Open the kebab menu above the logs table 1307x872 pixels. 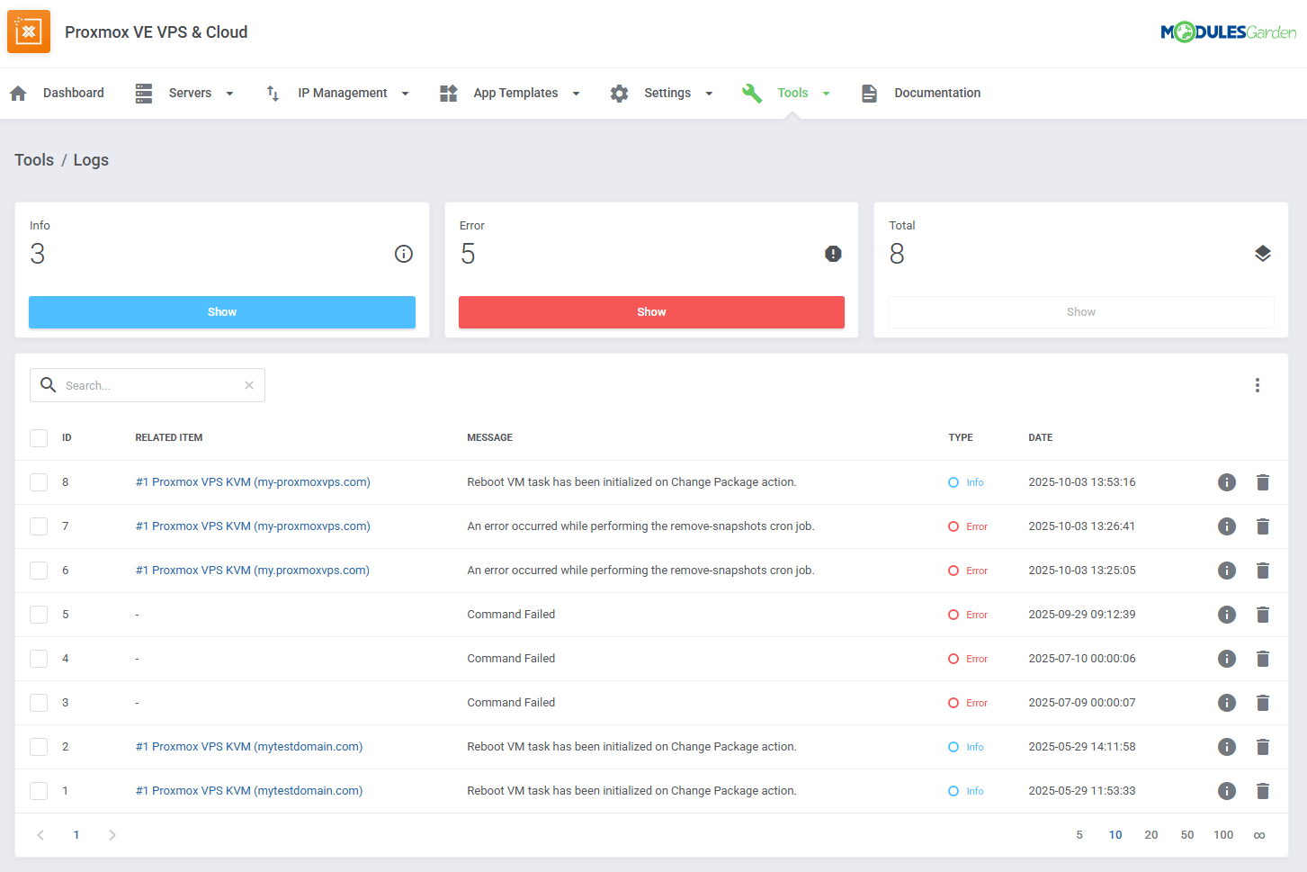(1257, 384)
